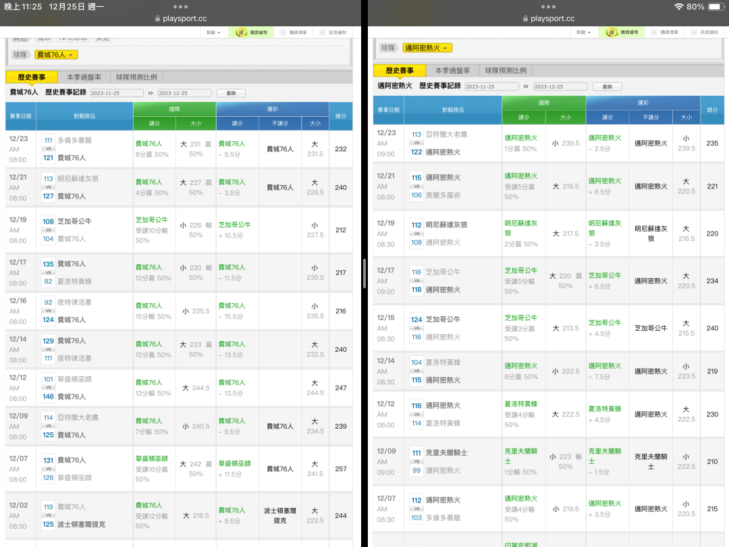Screen dimensions: 729x547
Task: Click 亞特蘭大老鷹 in the left window's 12/09 row
Action: pos(78,418)
